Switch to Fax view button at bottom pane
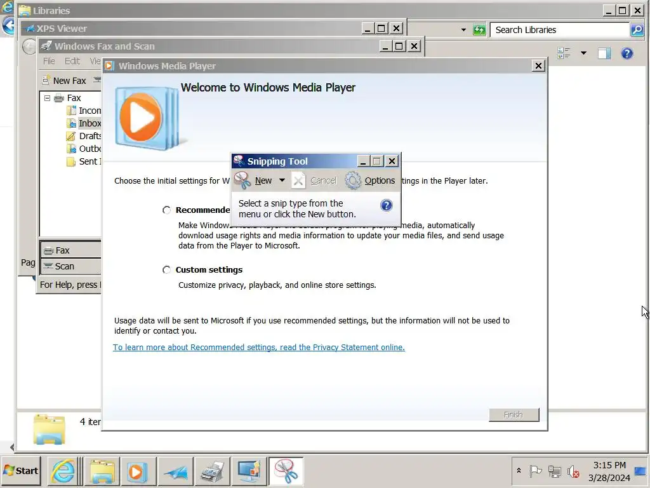 pyautogui.click(x=71, y=250)
